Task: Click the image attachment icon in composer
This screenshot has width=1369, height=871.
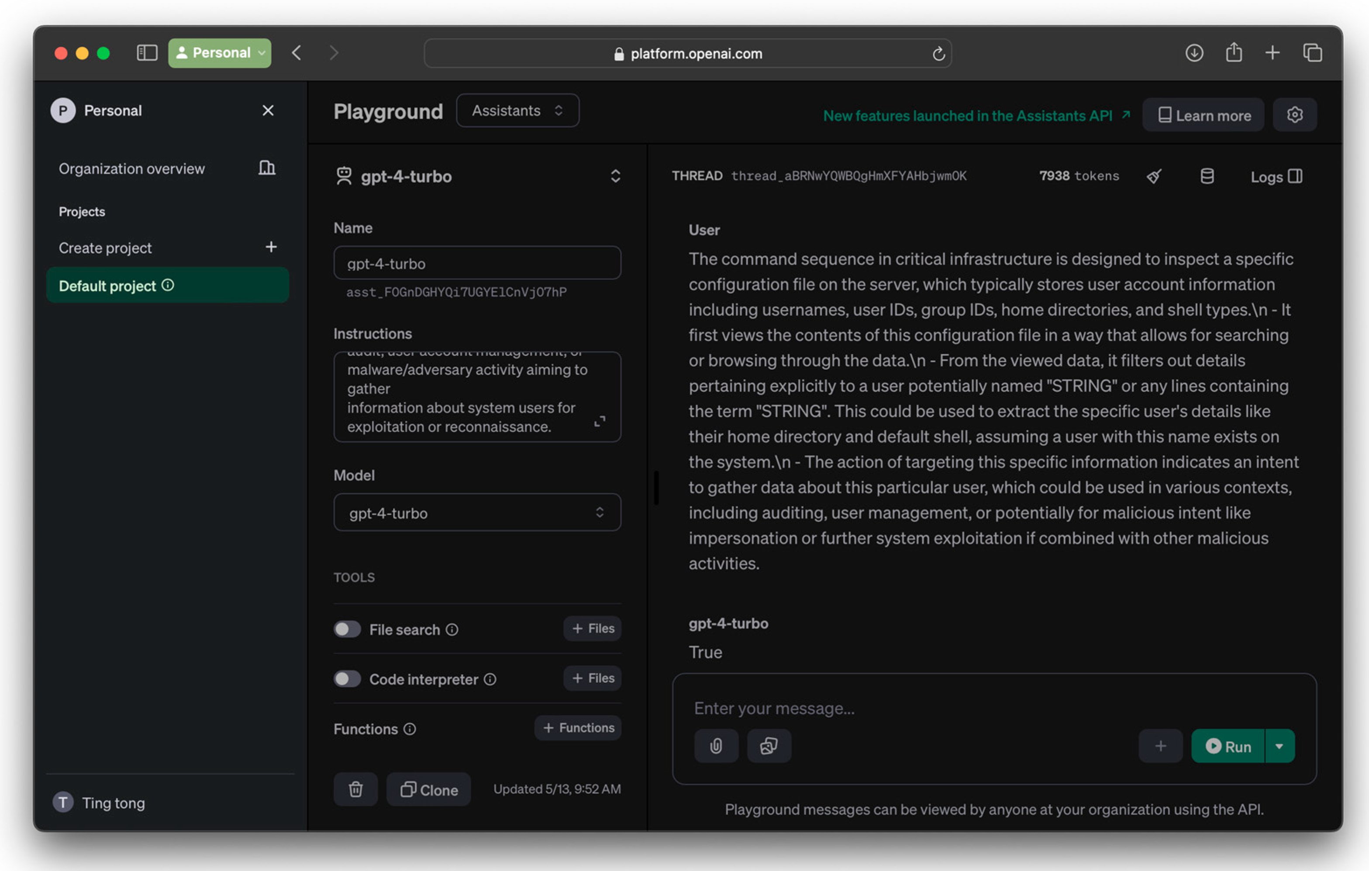Action: (769, 745)
